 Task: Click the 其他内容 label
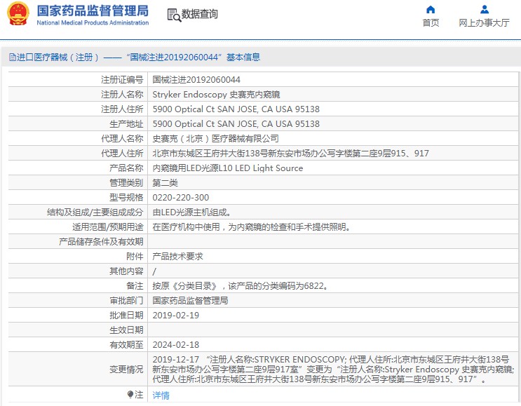pos(126,271)
